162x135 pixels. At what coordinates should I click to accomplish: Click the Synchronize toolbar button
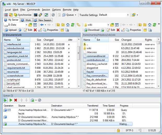click(23, 15)
